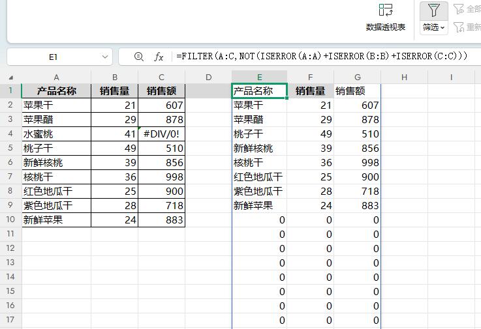
Task: Select cell E10 showing 0
Action: point(260,220)
